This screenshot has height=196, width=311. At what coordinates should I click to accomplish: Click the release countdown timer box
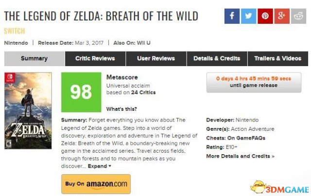click(254, 82)
